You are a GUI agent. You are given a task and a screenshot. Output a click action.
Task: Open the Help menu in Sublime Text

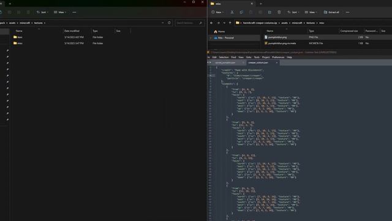(x=289, y=57)
